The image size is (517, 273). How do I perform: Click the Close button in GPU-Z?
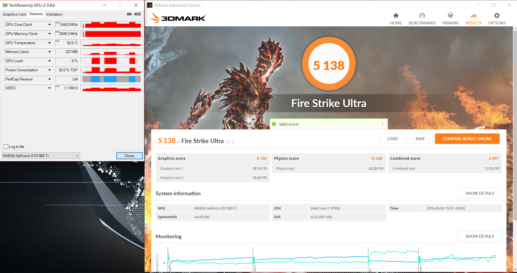pos(129,156)
